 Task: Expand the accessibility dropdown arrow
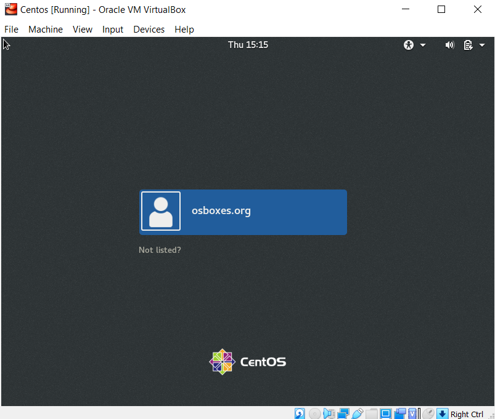[x=423, y=45]
